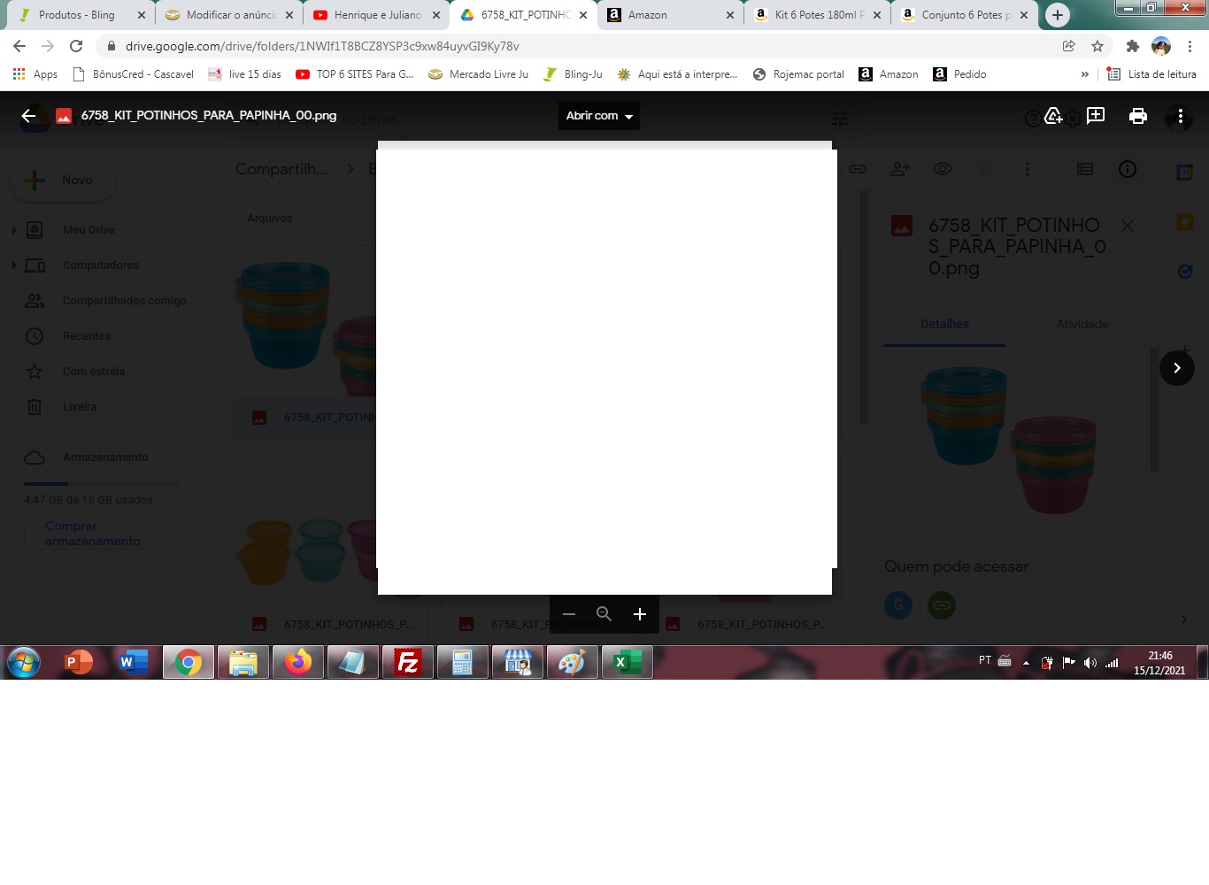Click the print icon in preview toolbar
The height and width of the screenshot is (885, 1209).
pos(1138,116)
